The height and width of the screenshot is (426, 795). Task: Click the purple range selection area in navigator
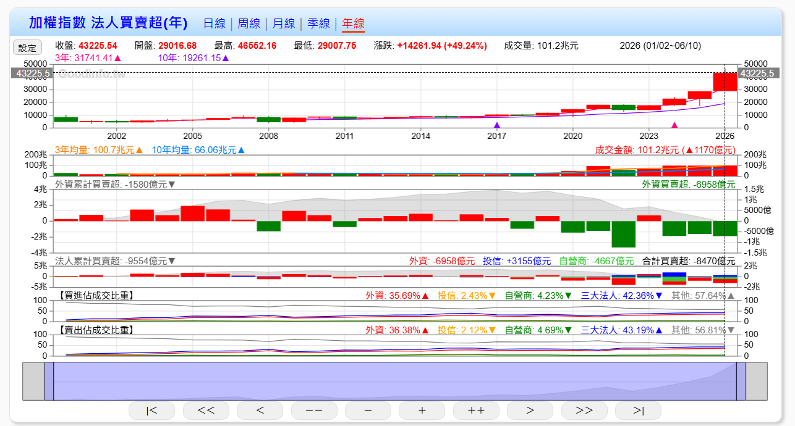click(x=394, y=381)
